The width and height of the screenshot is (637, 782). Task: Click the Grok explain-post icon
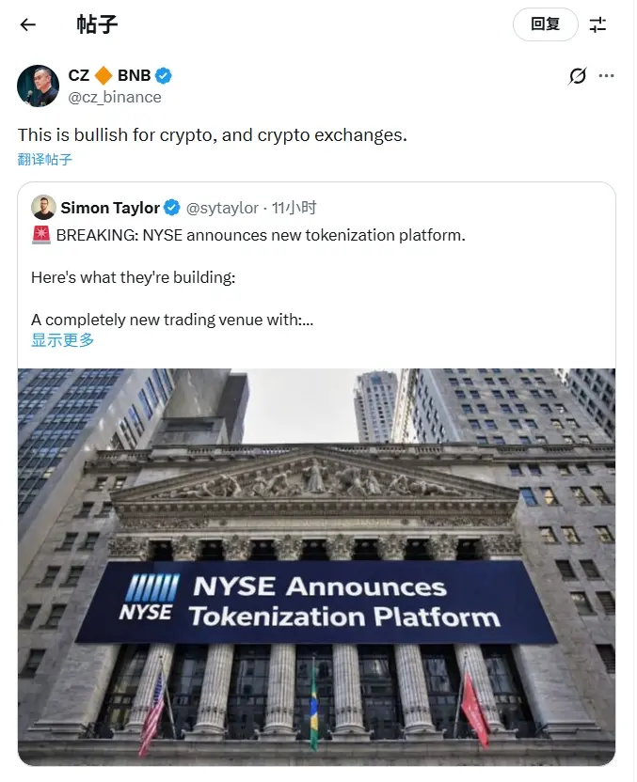[578, 76]
